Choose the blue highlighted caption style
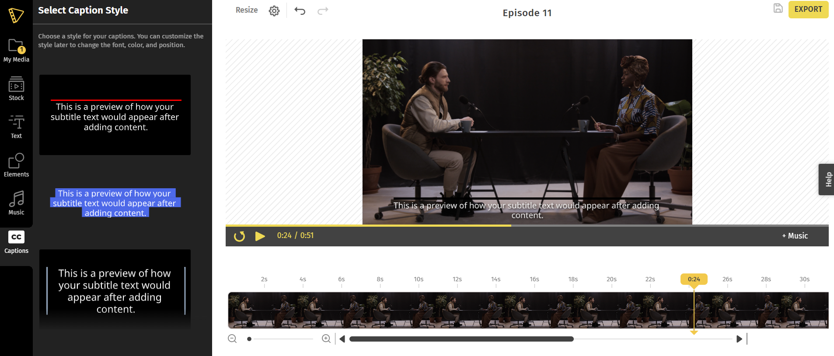The height and width of the screenshot is (356, 834). (x=115, y=203)
